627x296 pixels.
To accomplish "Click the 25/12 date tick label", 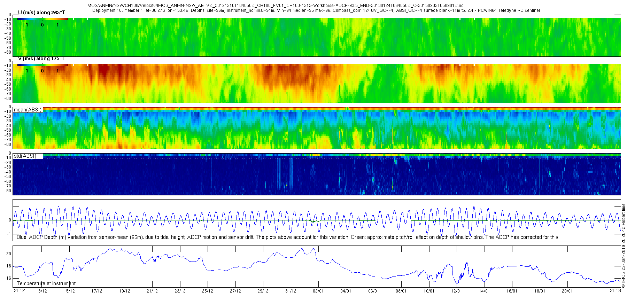I will click(x=208, y=291).
